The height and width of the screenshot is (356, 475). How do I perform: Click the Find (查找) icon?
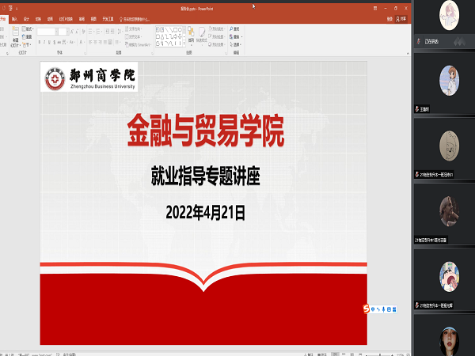tap(231, 28)
